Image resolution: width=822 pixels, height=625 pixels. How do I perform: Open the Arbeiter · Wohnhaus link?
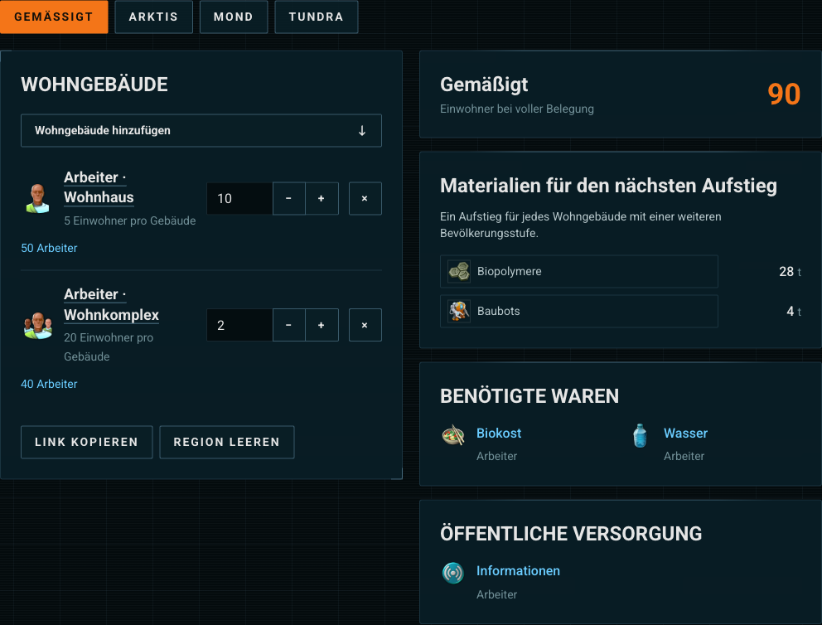click(99, 187)
